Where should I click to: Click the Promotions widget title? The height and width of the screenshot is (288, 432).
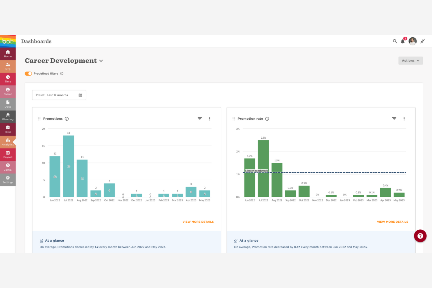[53, 119]
